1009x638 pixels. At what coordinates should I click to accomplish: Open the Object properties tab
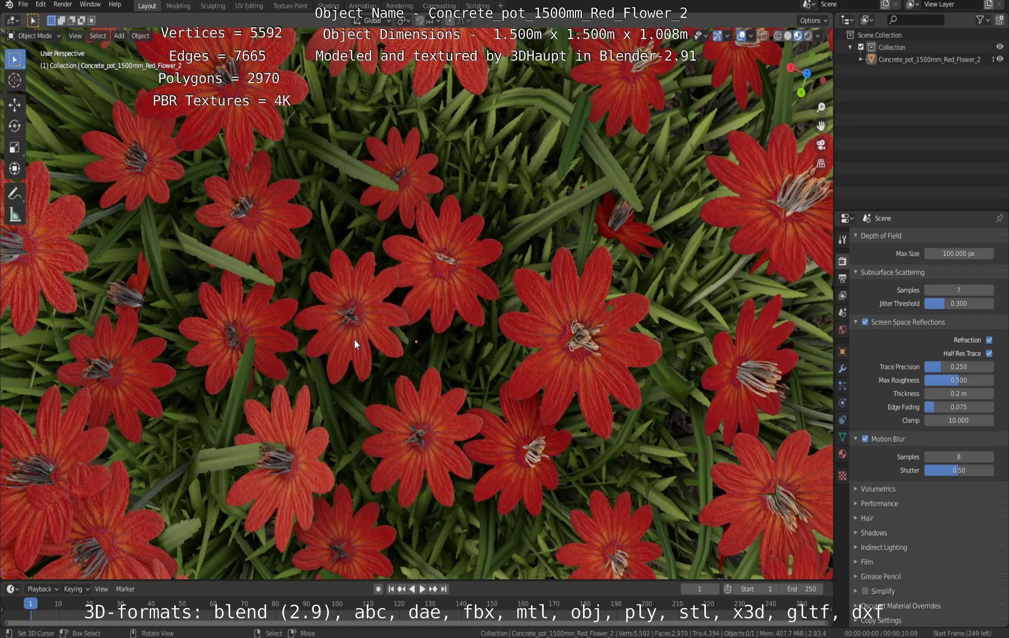click(842, 352)
